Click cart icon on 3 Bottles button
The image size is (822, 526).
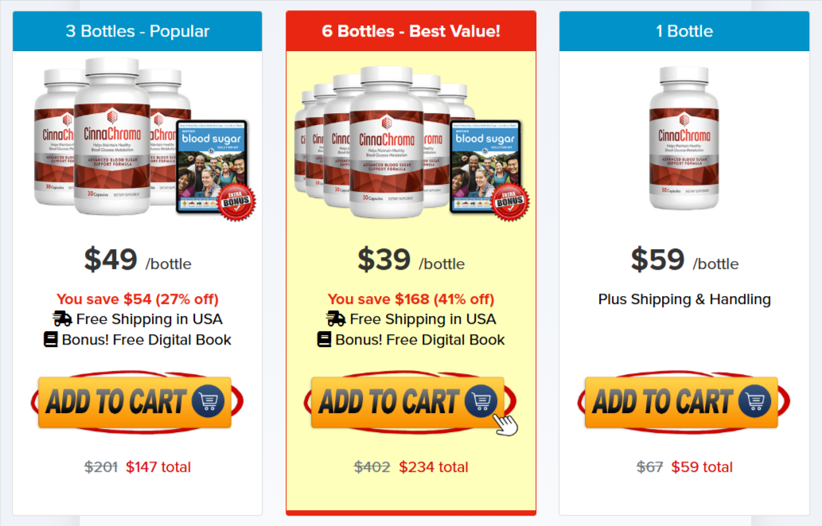point(208,401)
